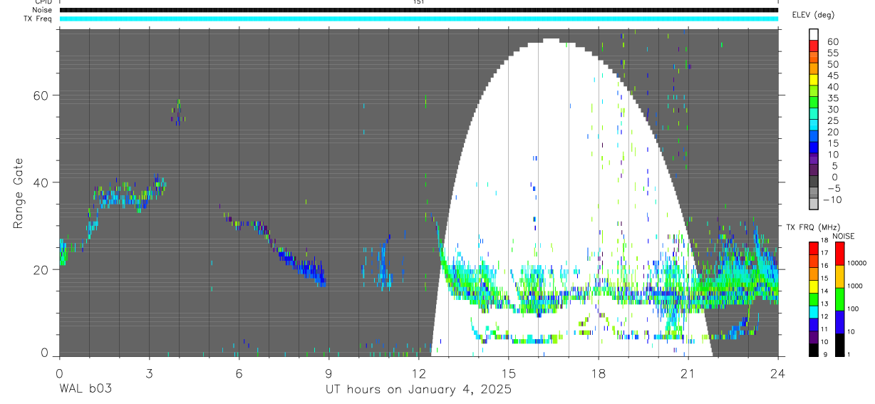Click the y-axis tick label "40" beside Range Gate
875x404 pixels.
(x=41, y=182)
